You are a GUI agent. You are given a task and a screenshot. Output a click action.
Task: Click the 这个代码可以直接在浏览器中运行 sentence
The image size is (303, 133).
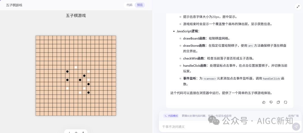click(x=221, y=93)
